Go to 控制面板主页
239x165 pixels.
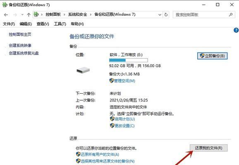click(20, 34)
